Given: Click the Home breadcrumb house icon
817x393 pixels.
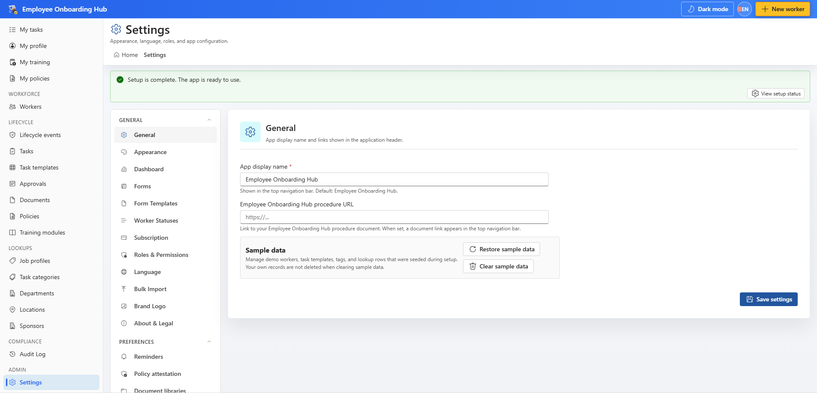Looking at the screenshot, I should [117, 55].
